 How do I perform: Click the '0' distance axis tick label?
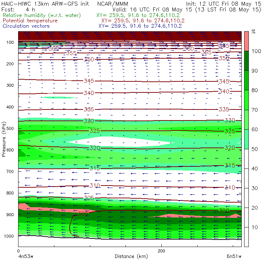[18, 251]
